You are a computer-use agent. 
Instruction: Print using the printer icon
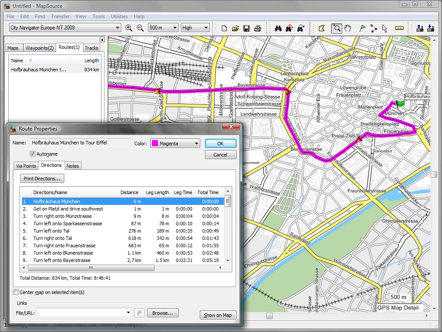(258, 28)
